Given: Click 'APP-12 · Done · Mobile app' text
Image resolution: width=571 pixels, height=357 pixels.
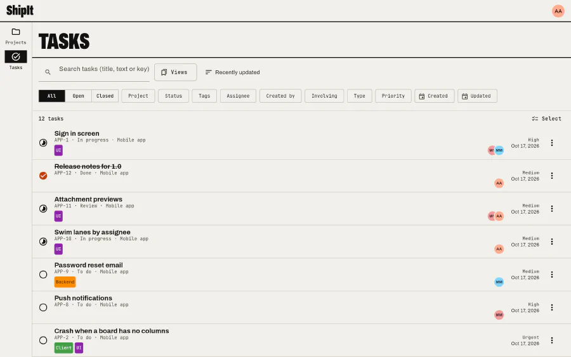Looking at the screenshot, I should point(91,173).
